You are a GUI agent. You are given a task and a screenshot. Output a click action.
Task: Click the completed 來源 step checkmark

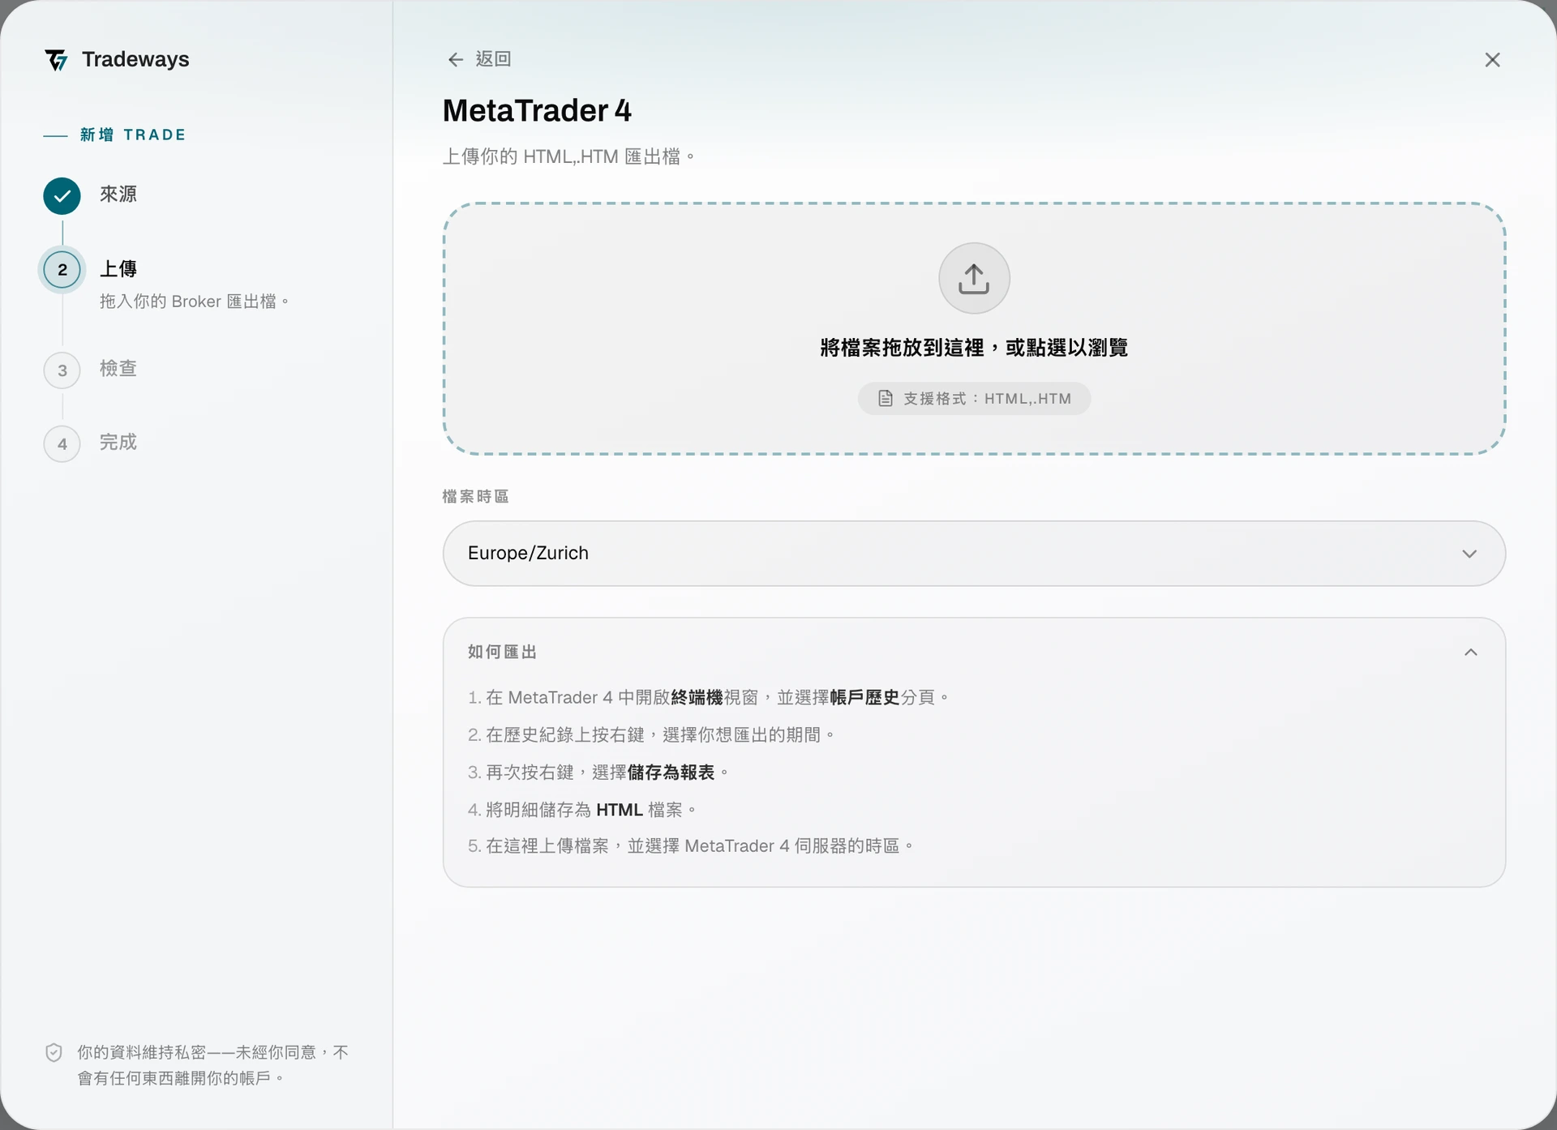click(62, 196)
